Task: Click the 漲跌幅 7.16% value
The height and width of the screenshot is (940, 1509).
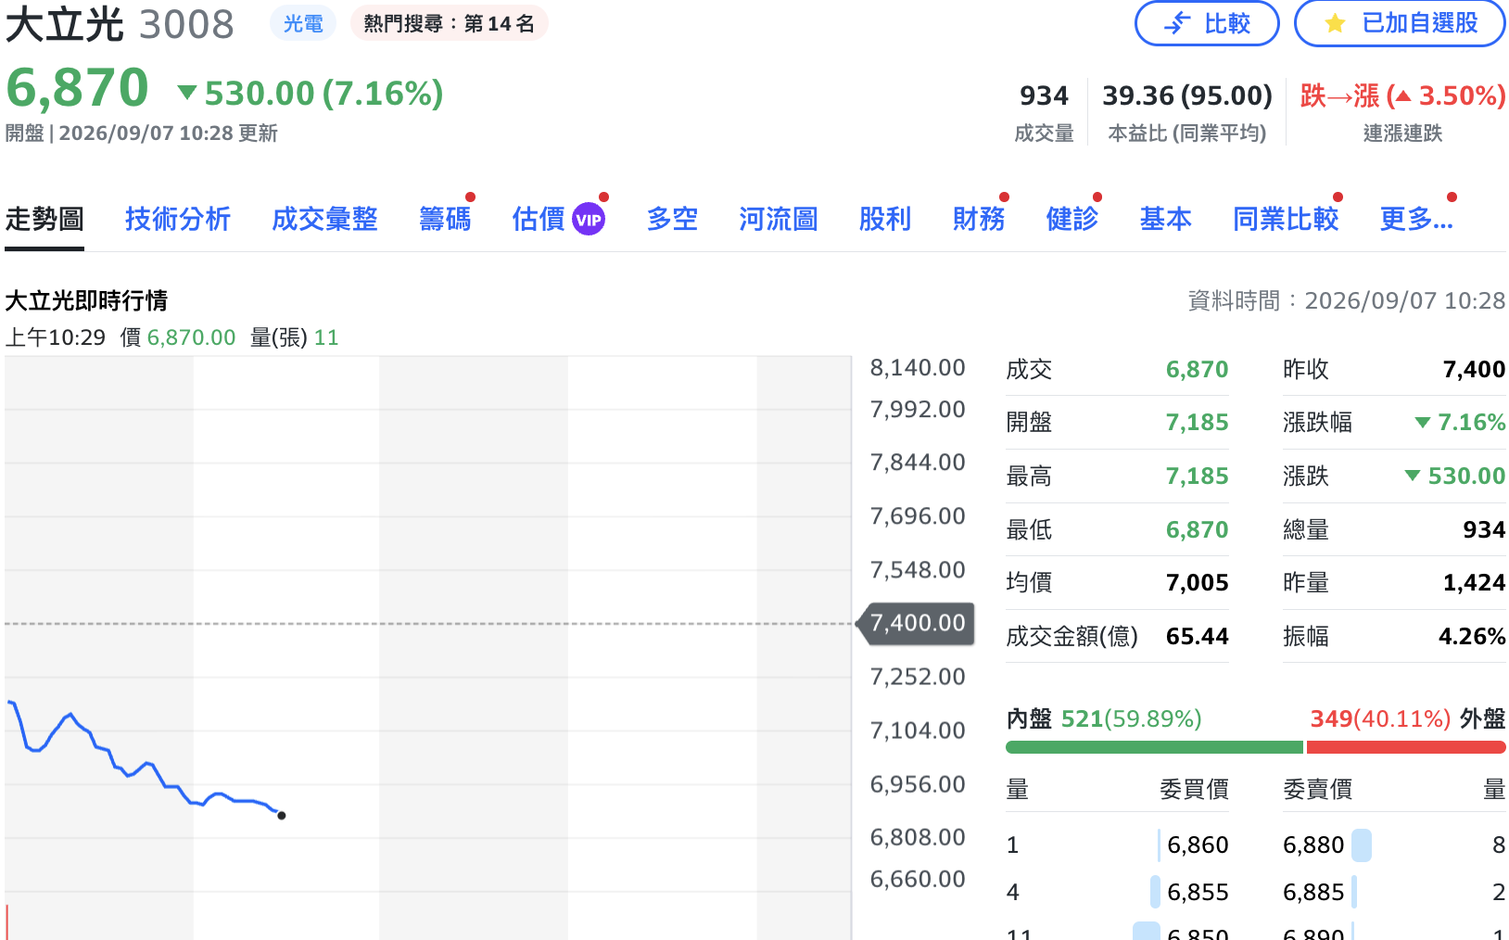Action: point(1460,423)
